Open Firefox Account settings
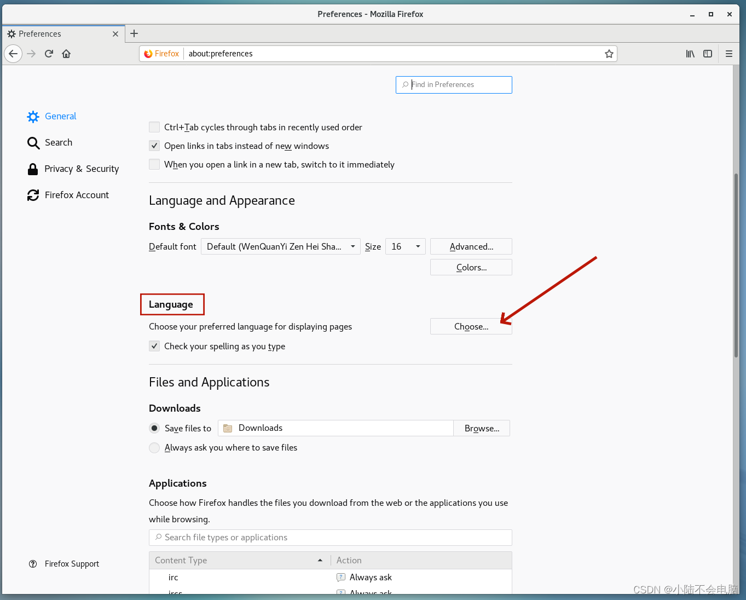746x600 pixels. [77, 195]
